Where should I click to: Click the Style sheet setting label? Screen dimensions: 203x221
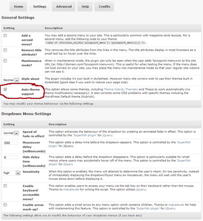[x=30, y=79]
